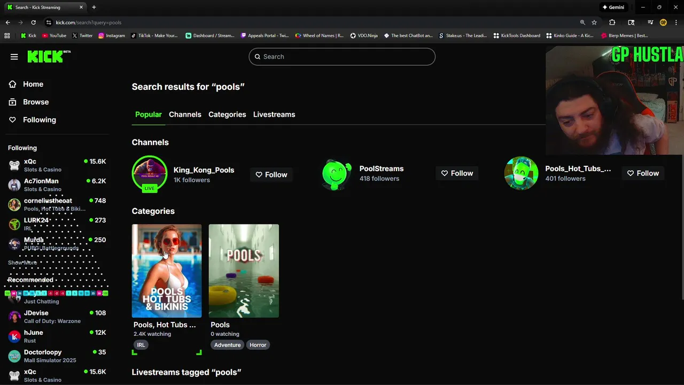This screenshot has height=385, width=684.
Task: Close the Kick Streaming browser tab
Action: pos(81,7)
